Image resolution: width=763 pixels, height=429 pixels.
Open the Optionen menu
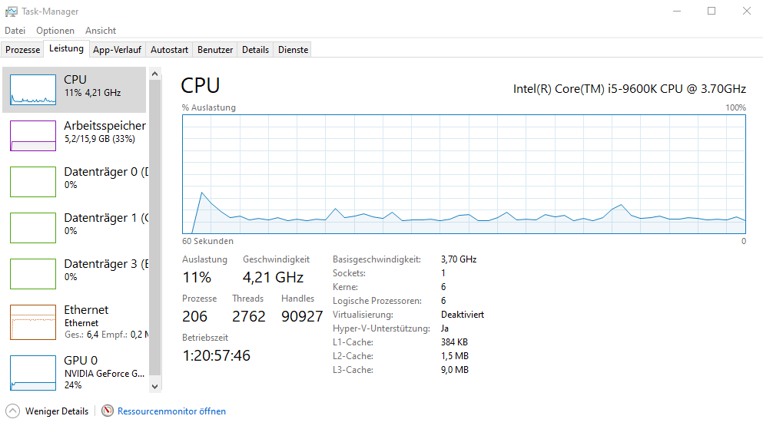pos(55,31)
